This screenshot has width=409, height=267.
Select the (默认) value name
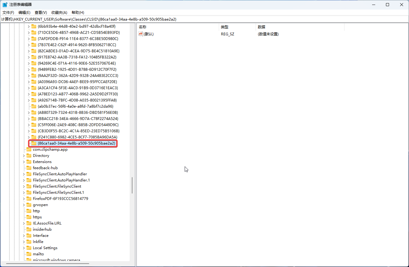(149, 34)
